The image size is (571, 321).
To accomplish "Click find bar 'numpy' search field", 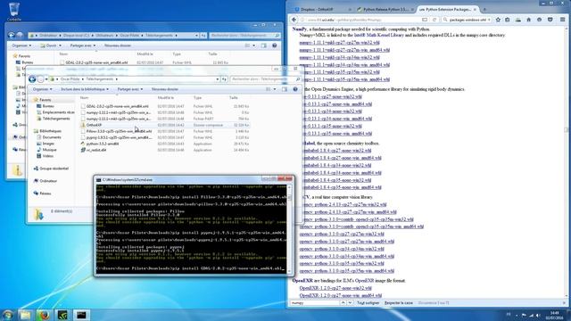I will tap(315, 303).
